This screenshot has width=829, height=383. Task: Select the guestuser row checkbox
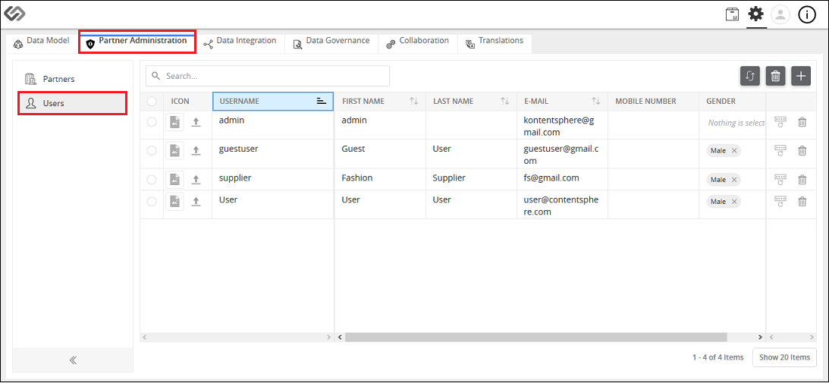pyautogui.click(x=152, y=151)
